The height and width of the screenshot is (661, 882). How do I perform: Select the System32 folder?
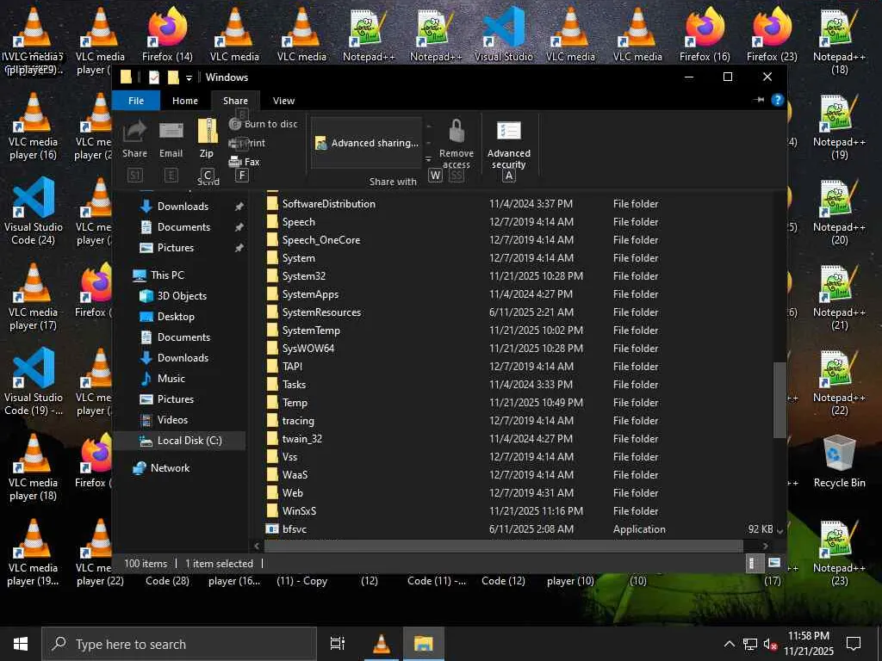tap(304, 276)
